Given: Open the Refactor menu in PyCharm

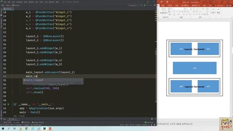Looking at the screenshot, I should (x=31, y=2).
